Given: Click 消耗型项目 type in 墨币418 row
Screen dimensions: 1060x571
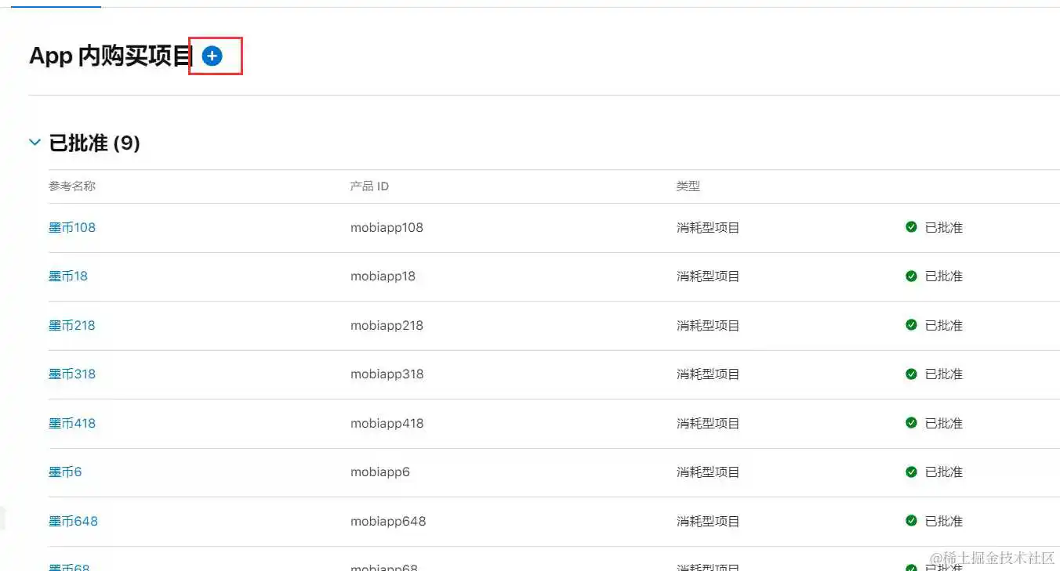Looking at the screenshot, I should tap(708, 423).
